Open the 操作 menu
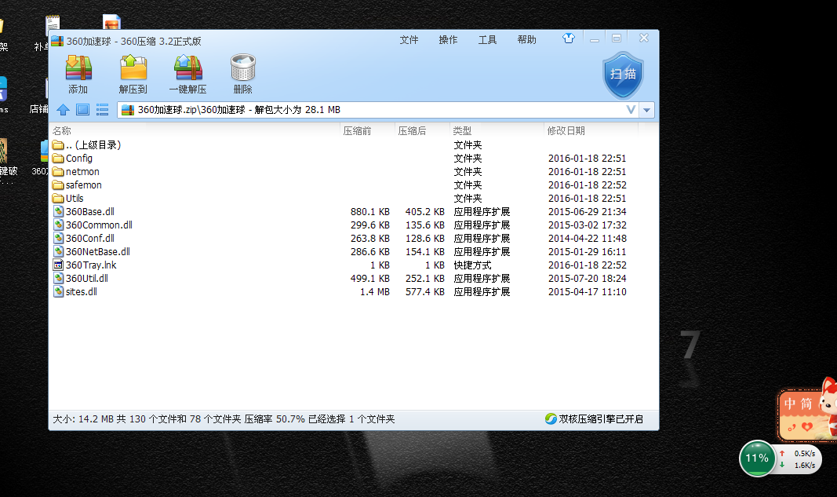 pos(448,40)
